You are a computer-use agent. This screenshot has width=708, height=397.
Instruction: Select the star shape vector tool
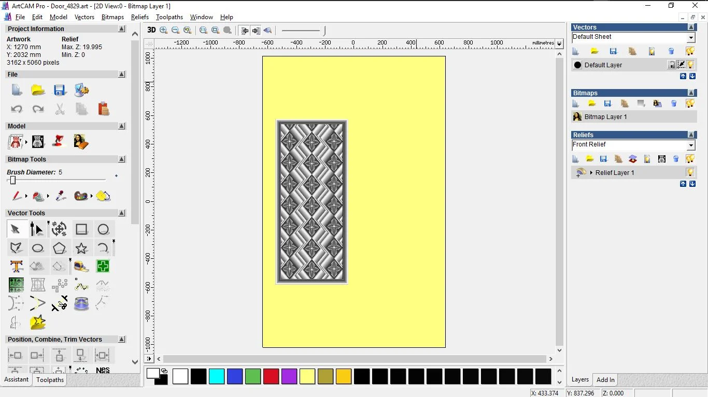pyautogui.click(x=81, y=248)
